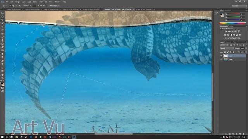
Task: Add a Levels adjustment
Action: pos(229,32)
